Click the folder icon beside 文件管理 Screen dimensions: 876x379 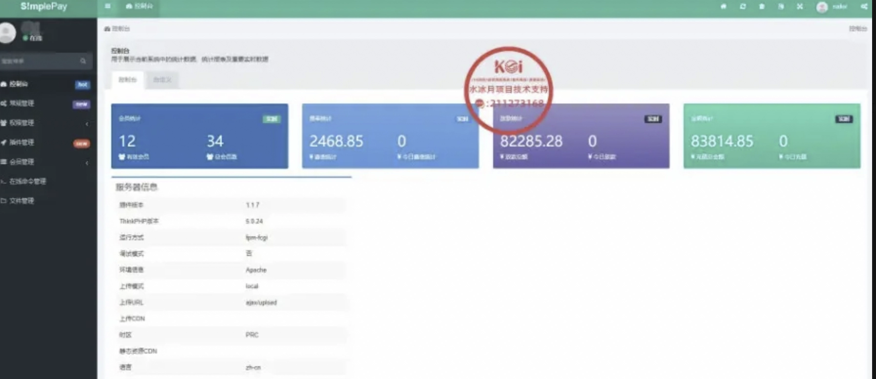click(x=3, y=201)
